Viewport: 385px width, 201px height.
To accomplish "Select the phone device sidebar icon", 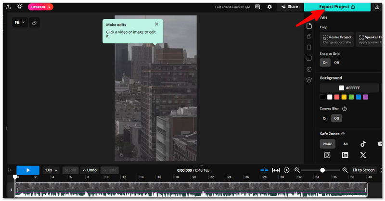I will [309, 48].
